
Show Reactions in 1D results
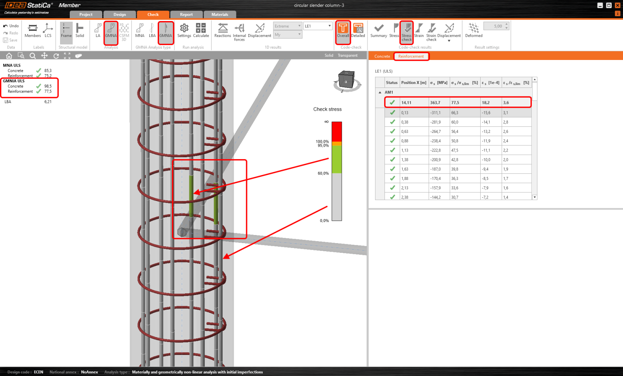222,32
